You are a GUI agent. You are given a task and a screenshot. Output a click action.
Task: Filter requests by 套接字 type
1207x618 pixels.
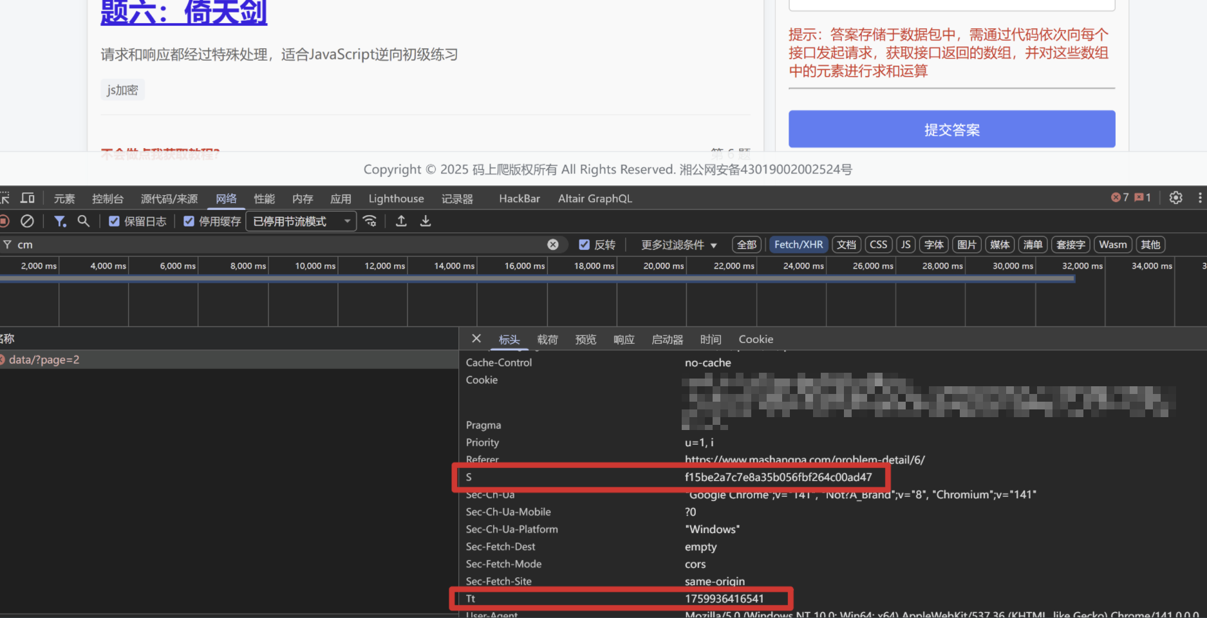click(1071, 245)
